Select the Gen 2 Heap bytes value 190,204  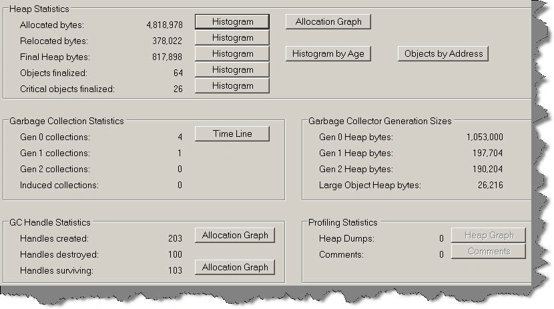pos(487,169)
